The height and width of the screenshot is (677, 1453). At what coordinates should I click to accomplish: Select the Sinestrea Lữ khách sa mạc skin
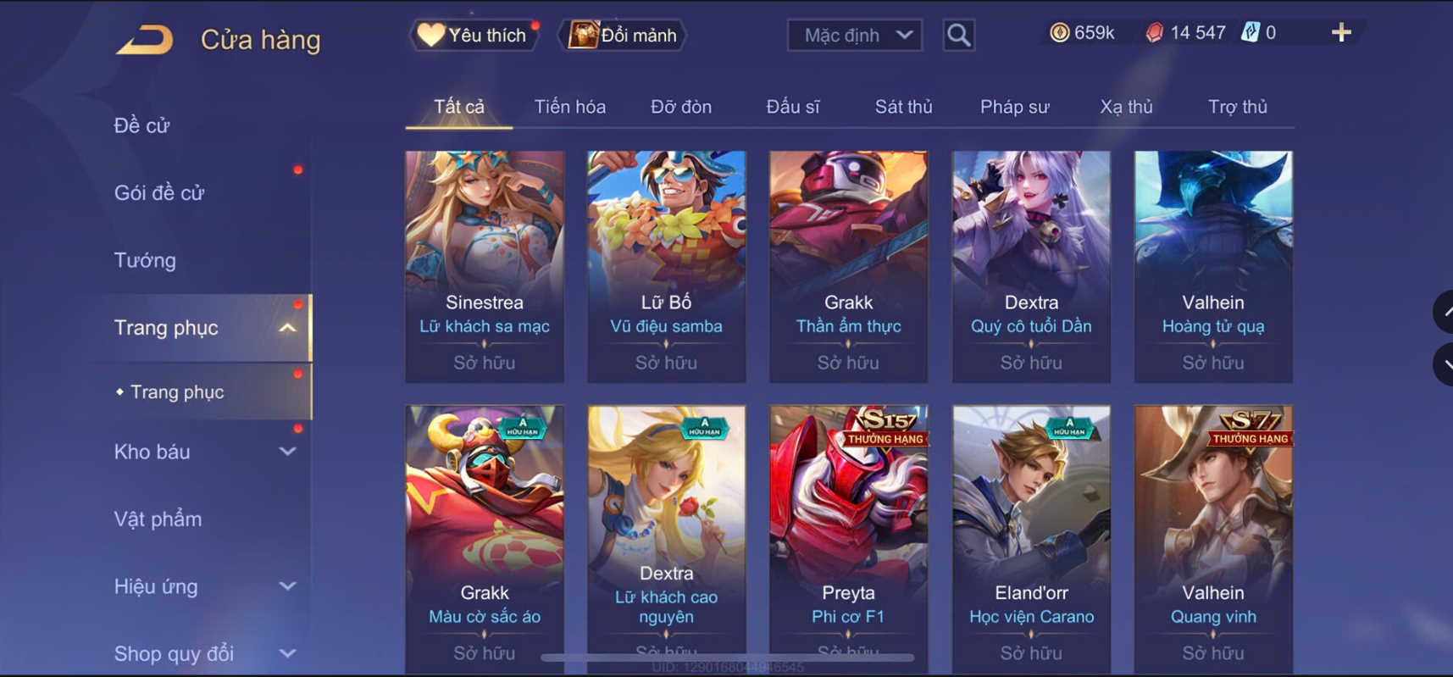(x=485, y=266)
